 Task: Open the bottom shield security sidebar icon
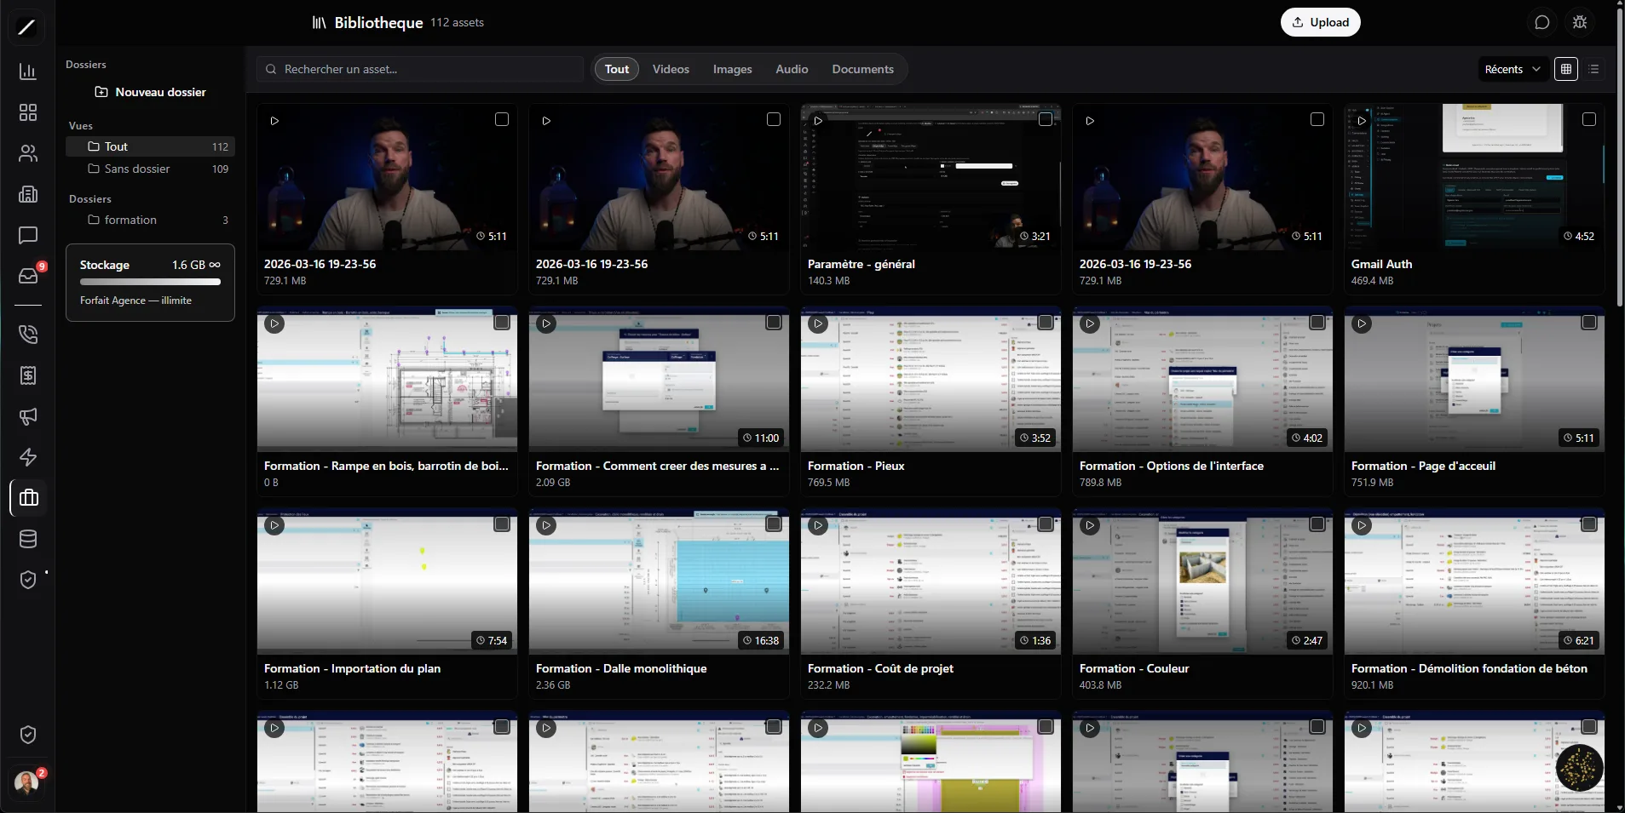[28, 735]
